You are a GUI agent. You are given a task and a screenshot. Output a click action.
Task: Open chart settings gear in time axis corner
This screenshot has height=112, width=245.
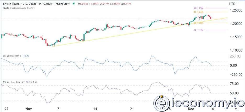[x=236, y=109]
